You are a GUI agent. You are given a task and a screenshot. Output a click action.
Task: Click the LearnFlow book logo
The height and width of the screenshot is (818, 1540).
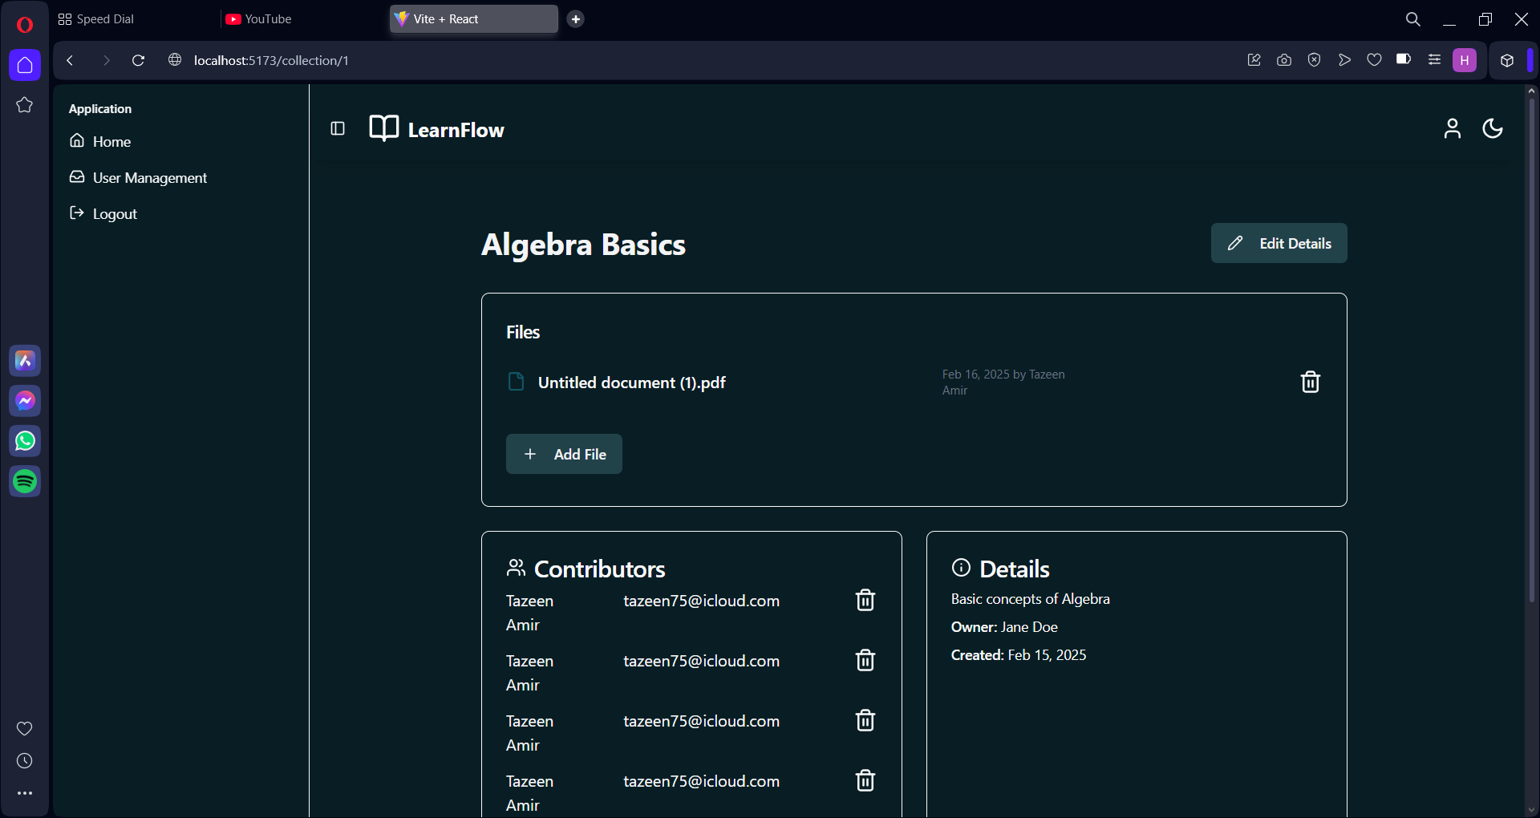pyautogui.click(x=383, y=128)
